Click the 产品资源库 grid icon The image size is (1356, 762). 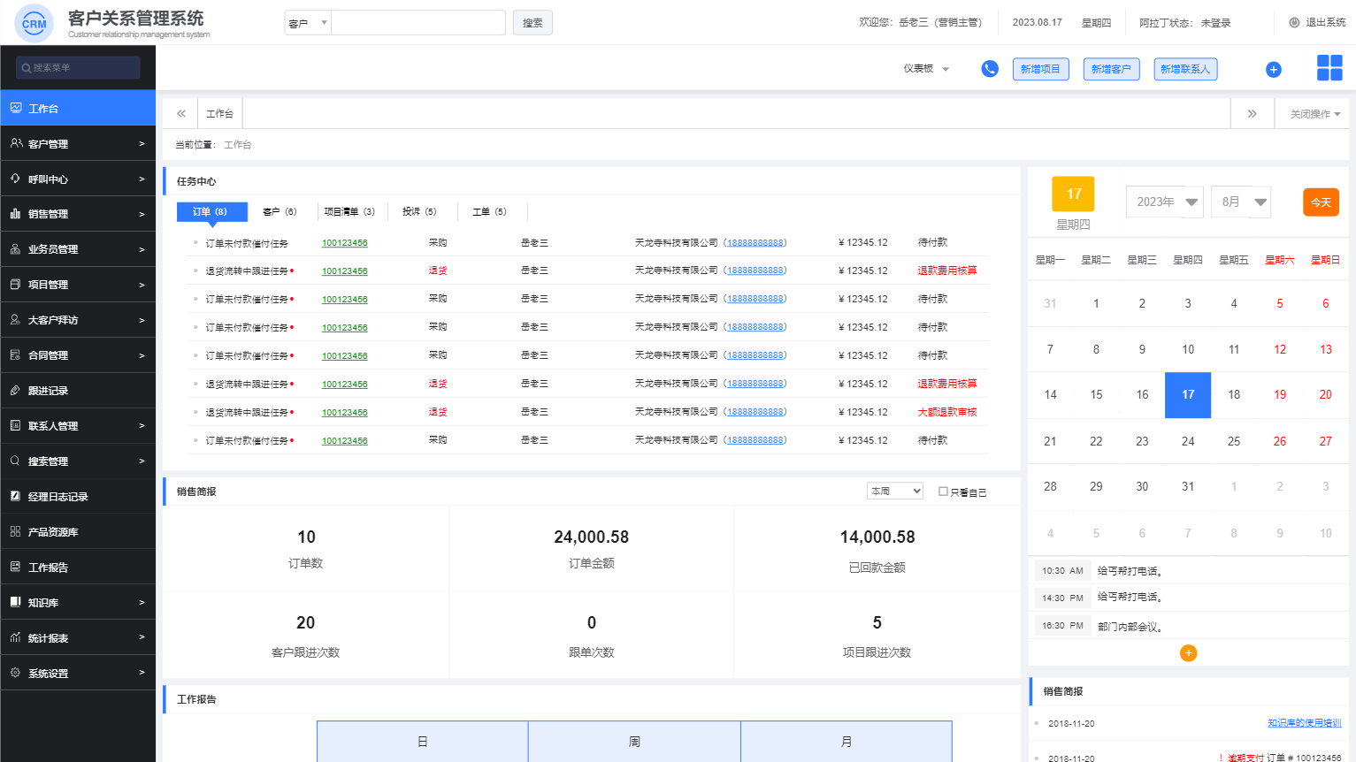pyautogui.click(x=16, y=532)
